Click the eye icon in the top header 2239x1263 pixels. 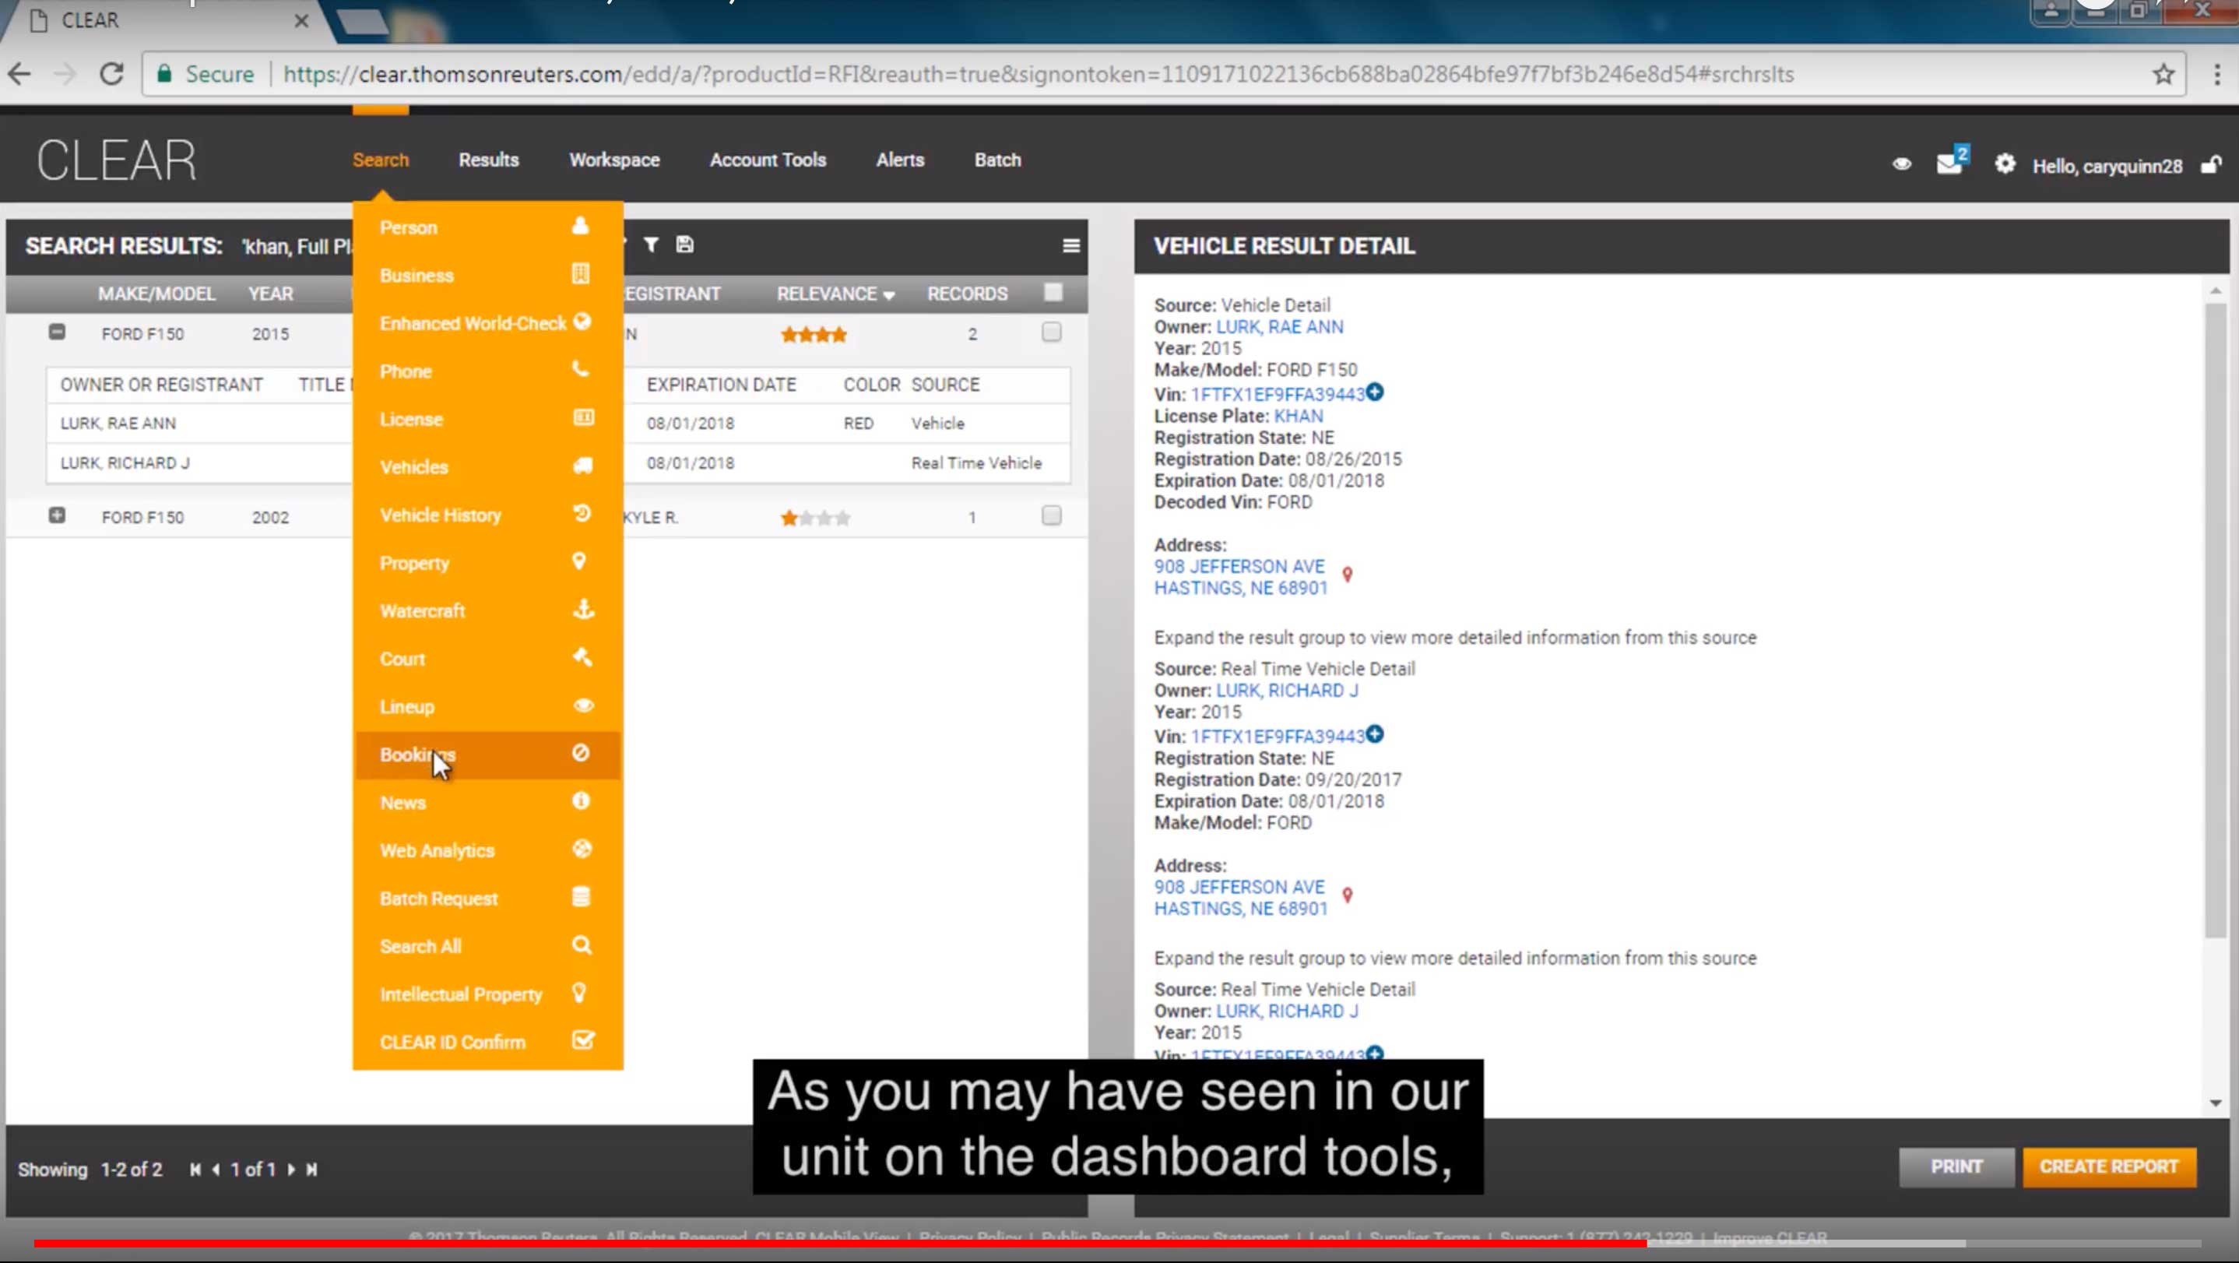[1902, 164]
